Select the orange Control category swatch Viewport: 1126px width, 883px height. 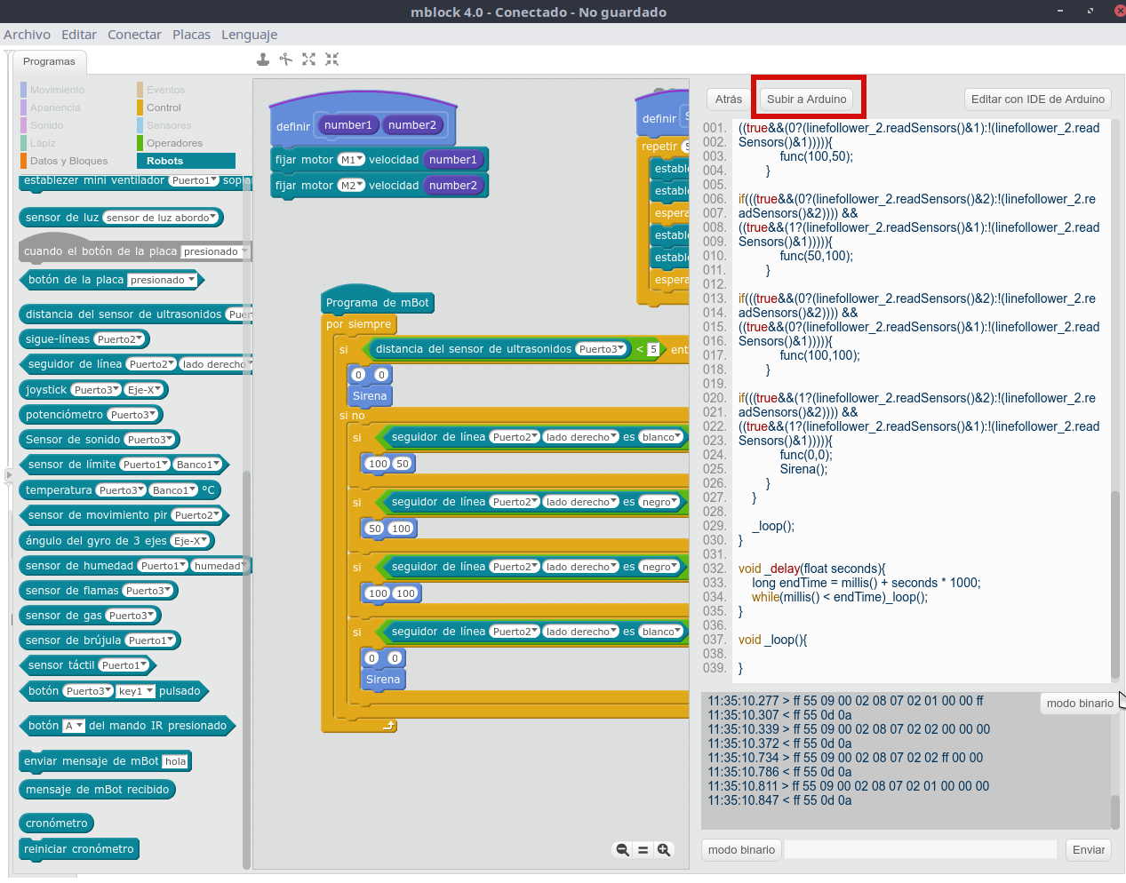(140, 107)
